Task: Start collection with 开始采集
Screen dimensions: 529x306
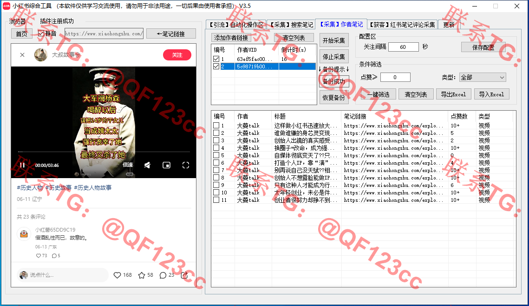Action: click(x=334, y=40)
